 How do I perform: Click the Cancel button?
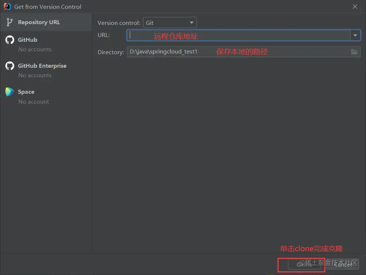coord(343,264)
